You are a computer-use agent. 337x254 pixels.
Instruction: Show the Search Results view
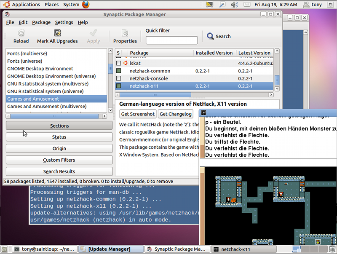[x=59, y=171]
